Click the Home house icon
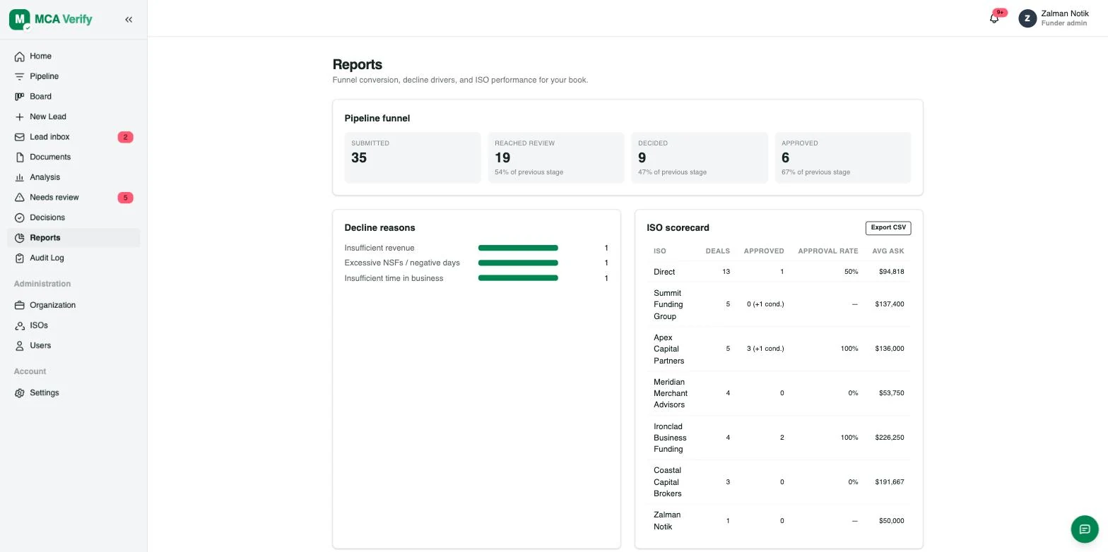 point(20,56)
